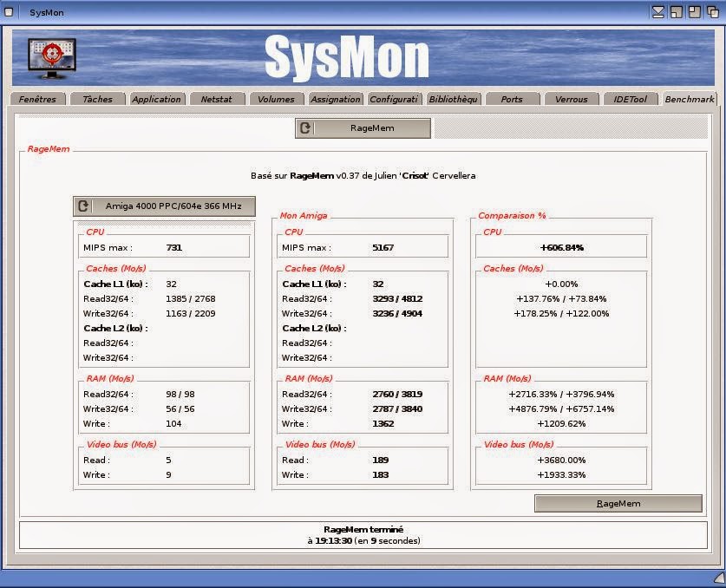The height and width of the screenshot is (588, 726).
Task: Click Mon Amiga RAM read 2760 / 3819
Action: pos(397,394)
